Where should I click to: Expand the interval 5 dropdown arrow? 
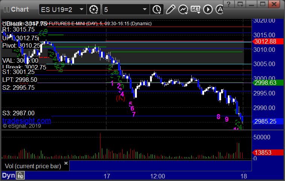coord(145,9)
